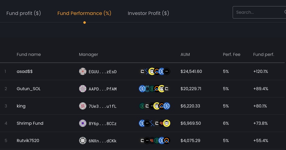
Task: Select the Fund Performance (%) tab
Action: click(x=84, y=13)
